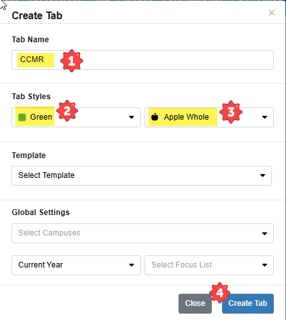Expand the Select Template dropdown
Viewport: 286px width, 320px height.
141,175
